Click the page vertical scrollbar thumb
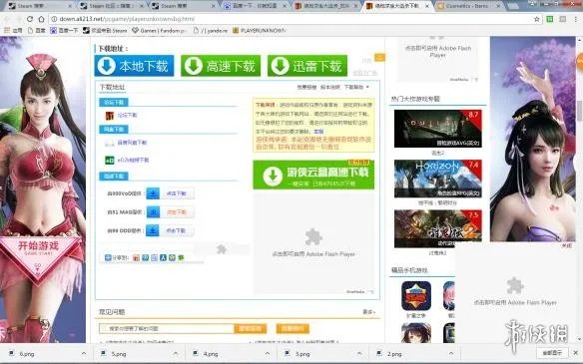 pos(579,111)
